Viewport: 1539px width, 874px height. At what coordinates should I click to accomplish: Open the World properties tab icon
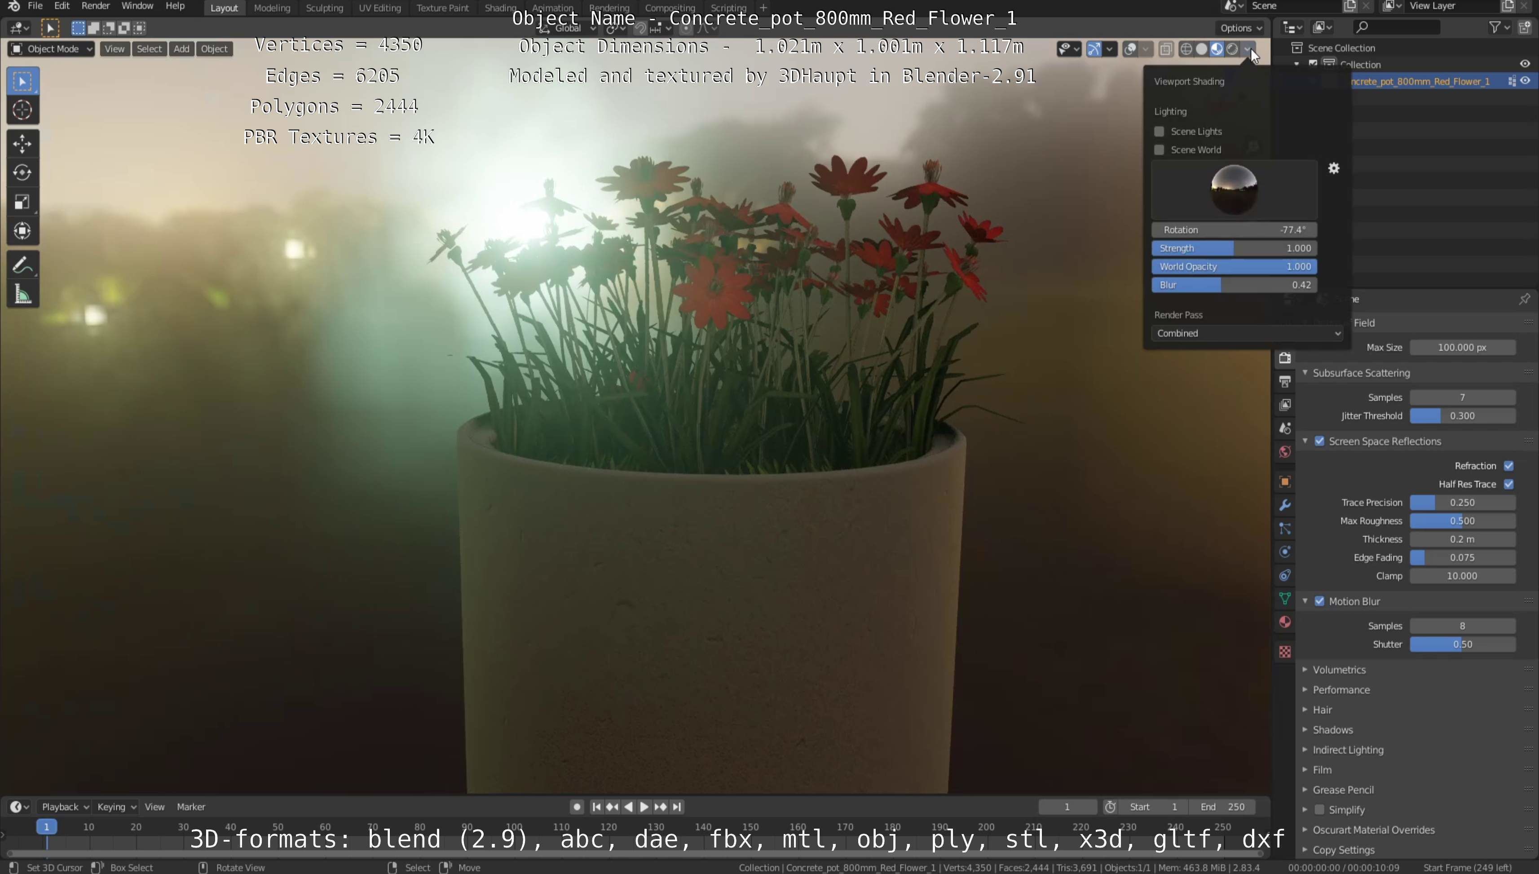coord(1284,451)
